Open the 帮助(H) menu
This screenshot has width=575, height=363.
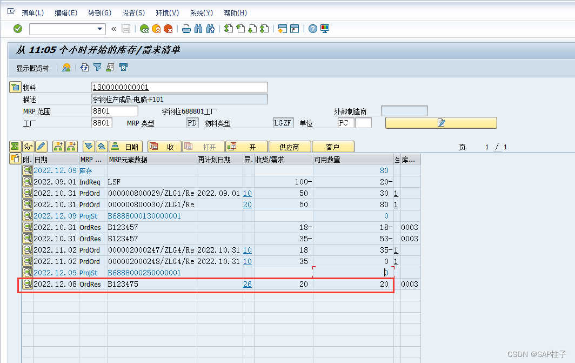(x=236, y=13)
